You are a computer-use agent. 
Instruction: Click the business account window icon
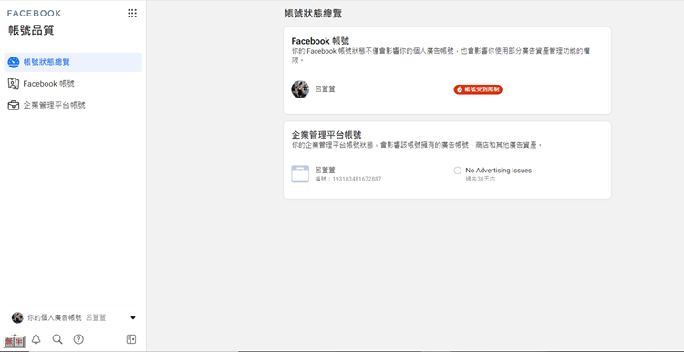[x=300, y=174]
